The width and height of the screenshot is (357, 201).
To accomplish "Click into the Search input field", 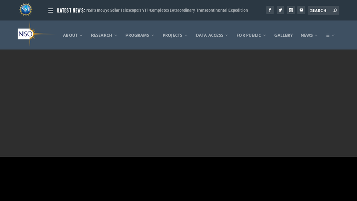I will (x=320, y=10).
